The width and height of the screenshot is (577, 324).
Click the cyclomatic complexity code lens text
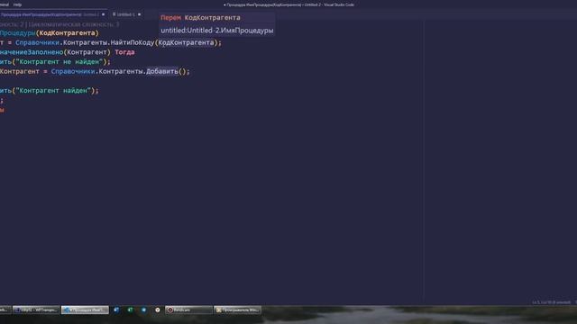click(74, 24)
